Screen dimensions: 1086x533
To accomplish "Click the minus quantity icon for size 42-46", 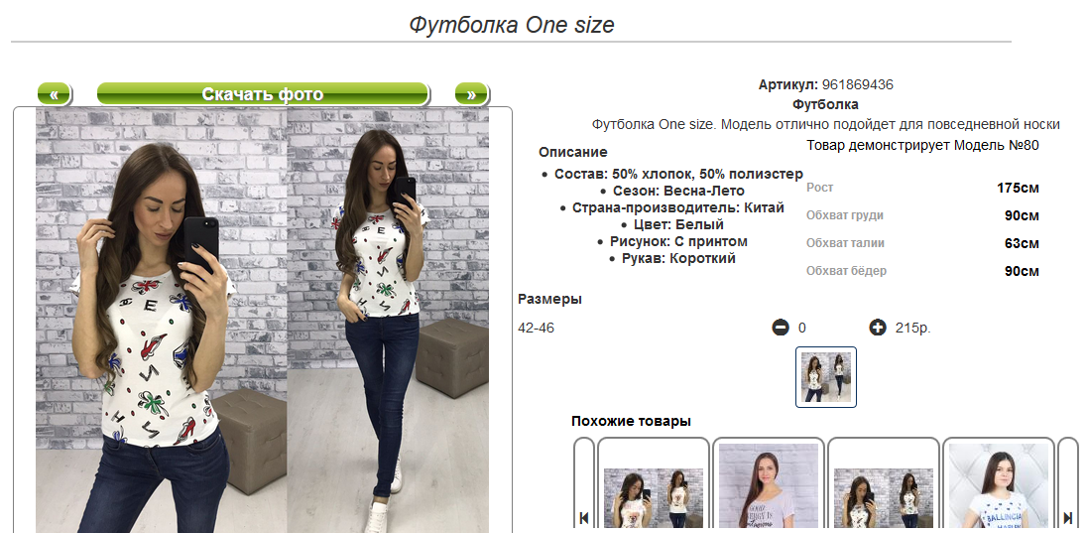I will click(x=780, y=328).
